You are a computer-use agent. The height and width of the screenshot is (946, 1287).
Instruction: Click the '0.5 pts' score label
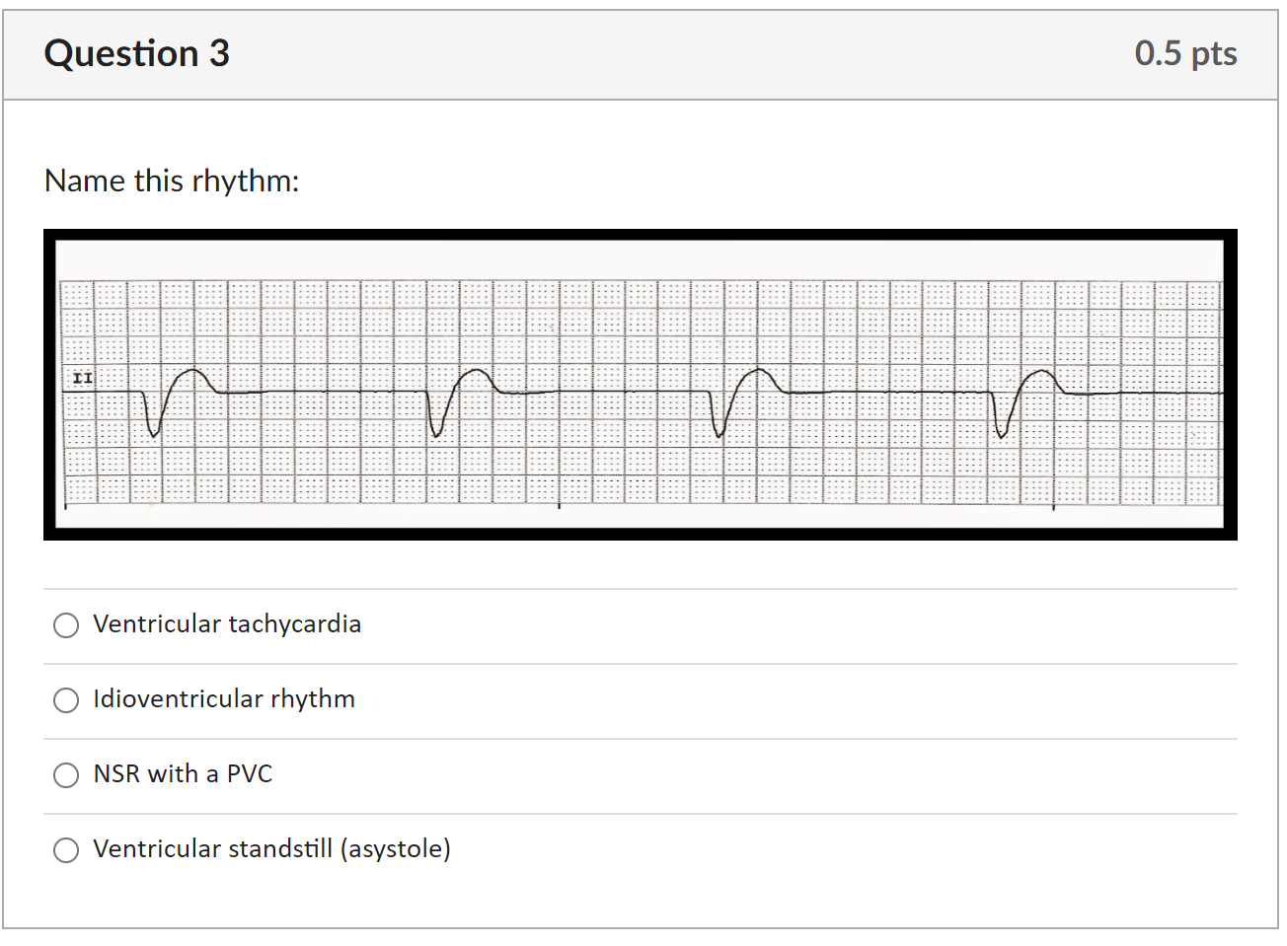(1185, 53)
